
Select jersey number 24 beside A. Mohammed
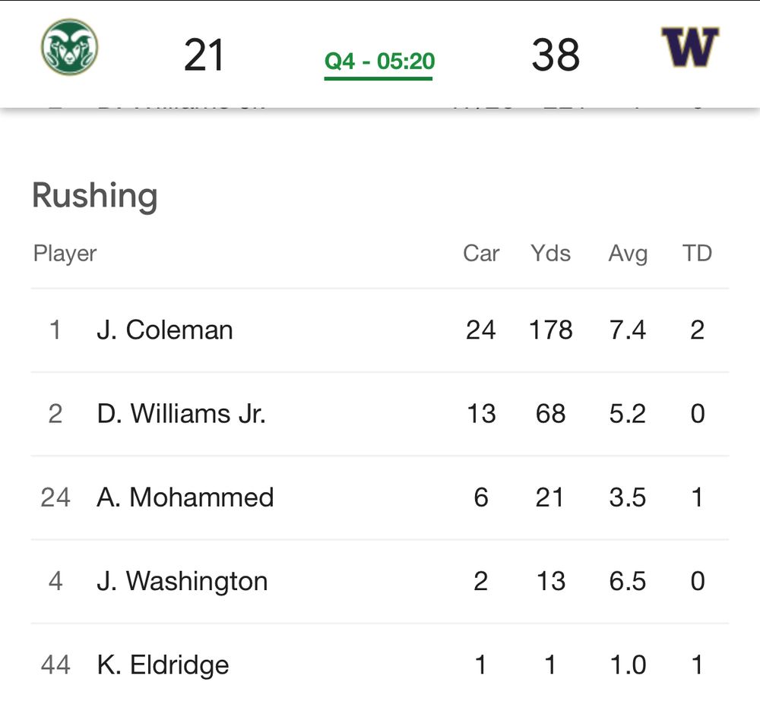click(55, 497)
